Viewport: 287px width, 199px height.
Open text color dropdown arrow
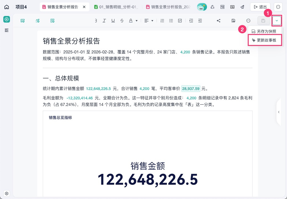coord(137,21)
